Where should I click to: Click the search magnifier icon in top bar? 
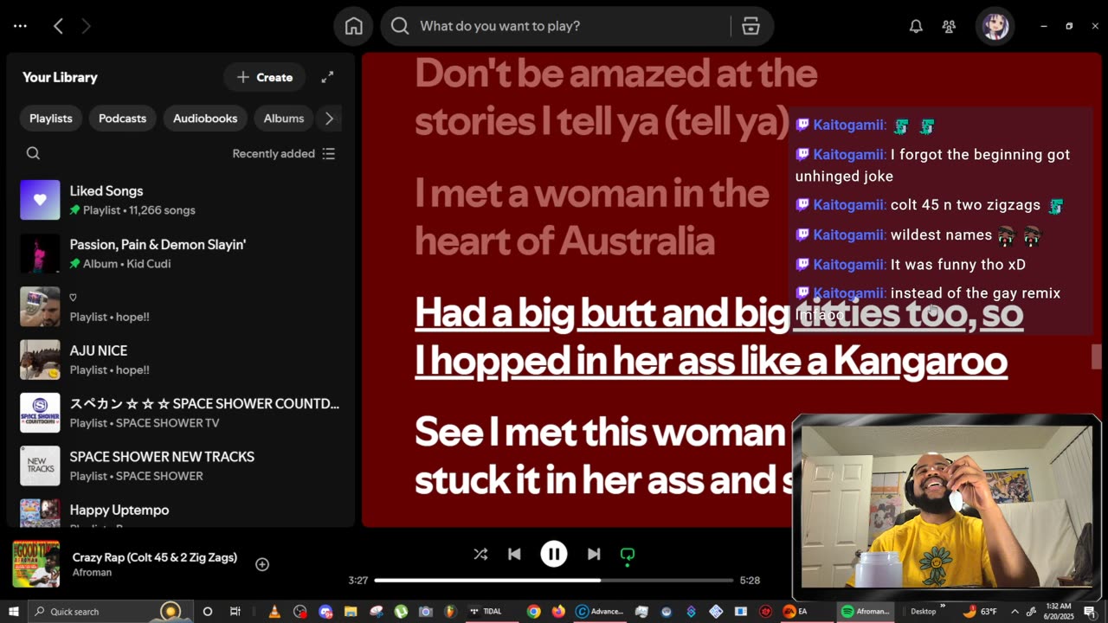point(400,26)
